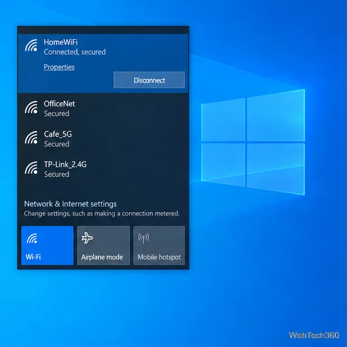This screenshot has height=347, width=347.
Task: Disconnect from HomeWiFi
Action: (149, 80)
